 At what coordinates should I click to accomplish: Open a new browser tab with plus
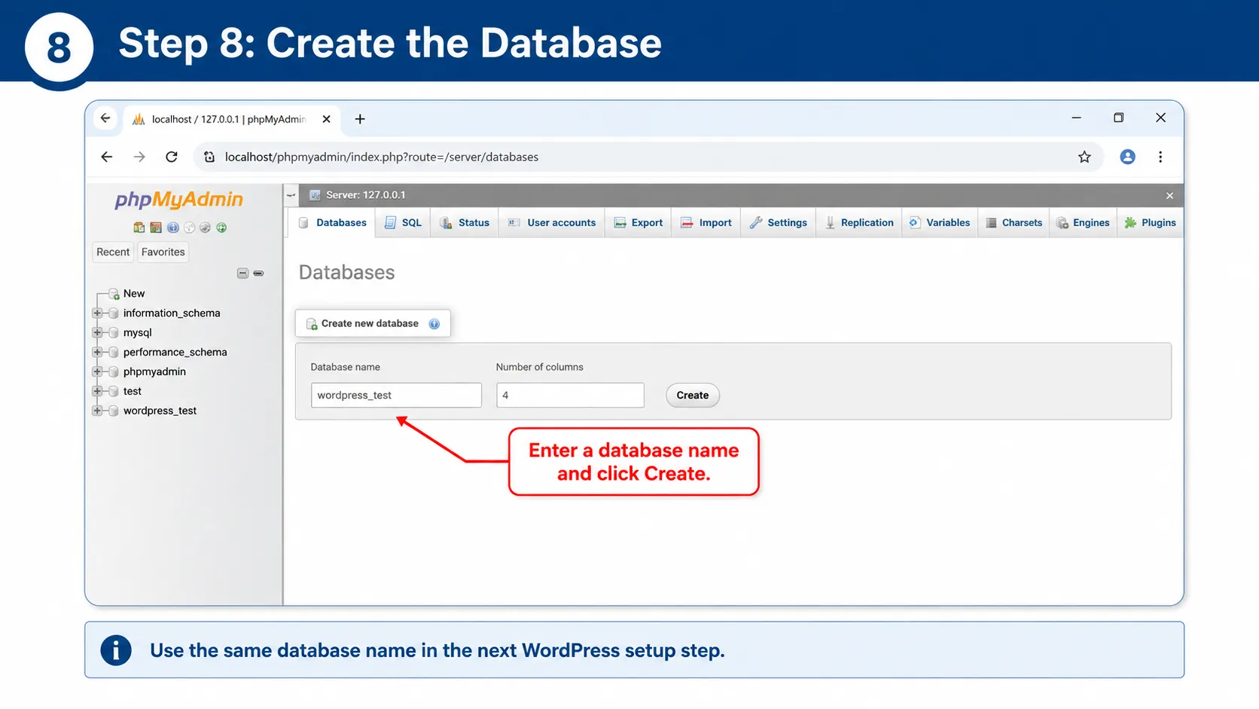360,119
